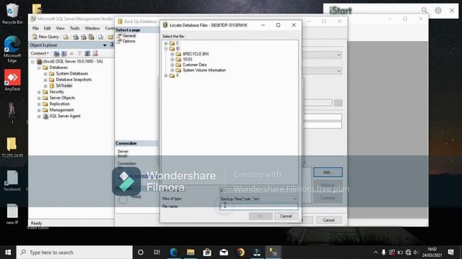Click the clock showing 24/03/2021

(x=432, y=253)
